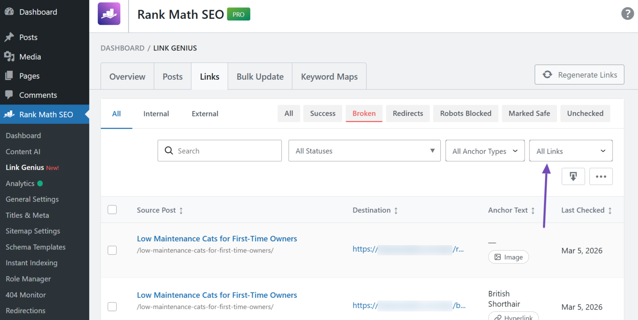Filter links by Marked Safe

pos(529,114)
